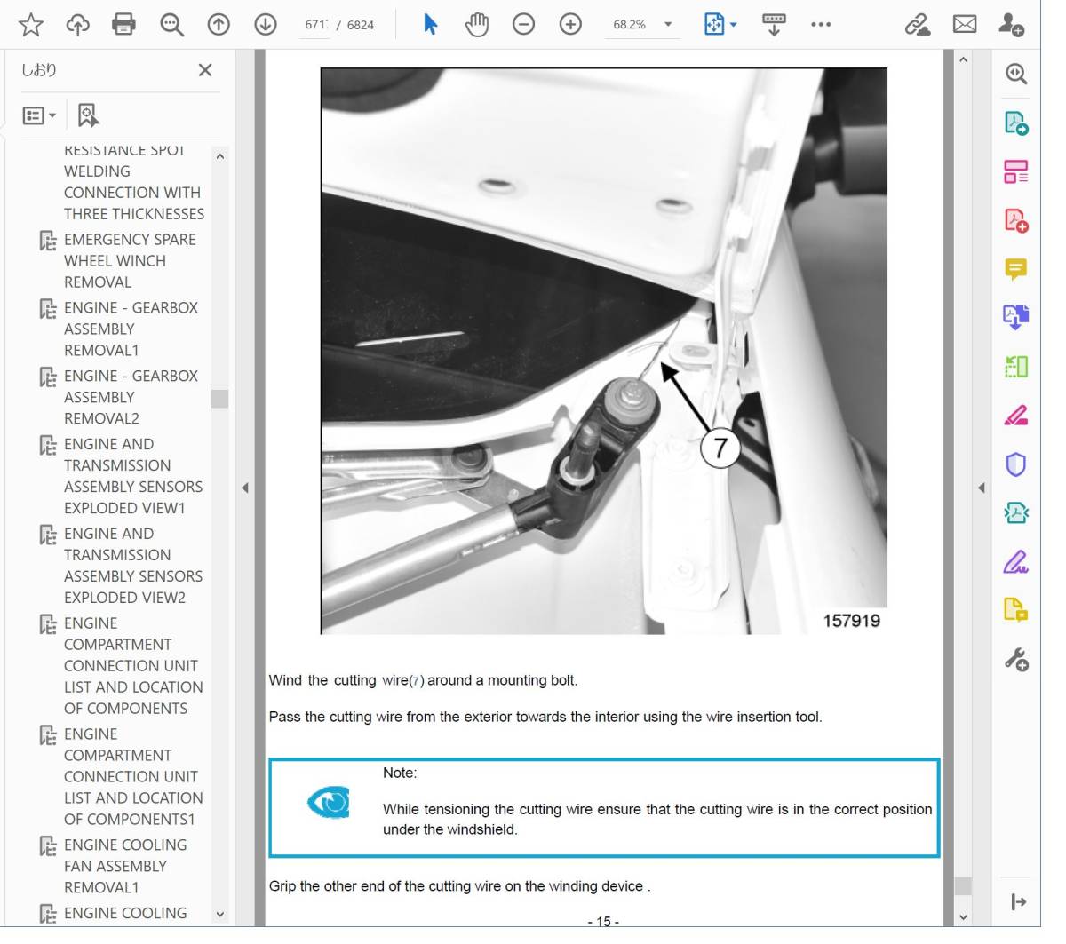Click the bookmarks panel scrollbar thumb

(219, 399)
